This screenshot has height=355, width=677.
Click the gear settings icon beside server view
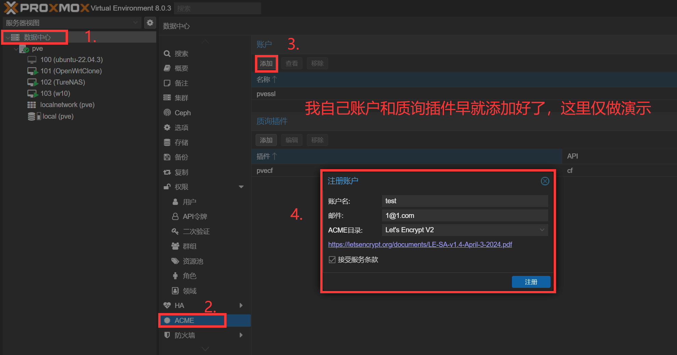150,23
